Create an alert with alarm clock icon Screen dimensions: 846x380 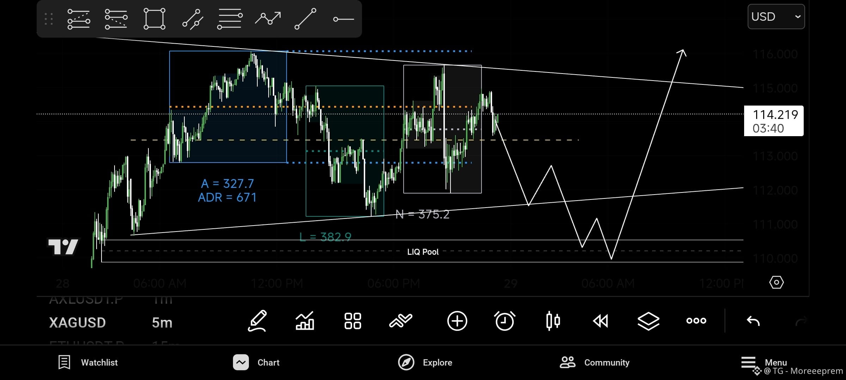click(505, 321)
